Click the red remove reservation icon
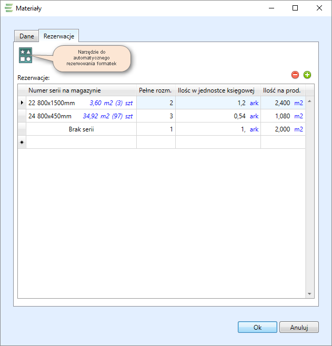 [x=295, y=75]
